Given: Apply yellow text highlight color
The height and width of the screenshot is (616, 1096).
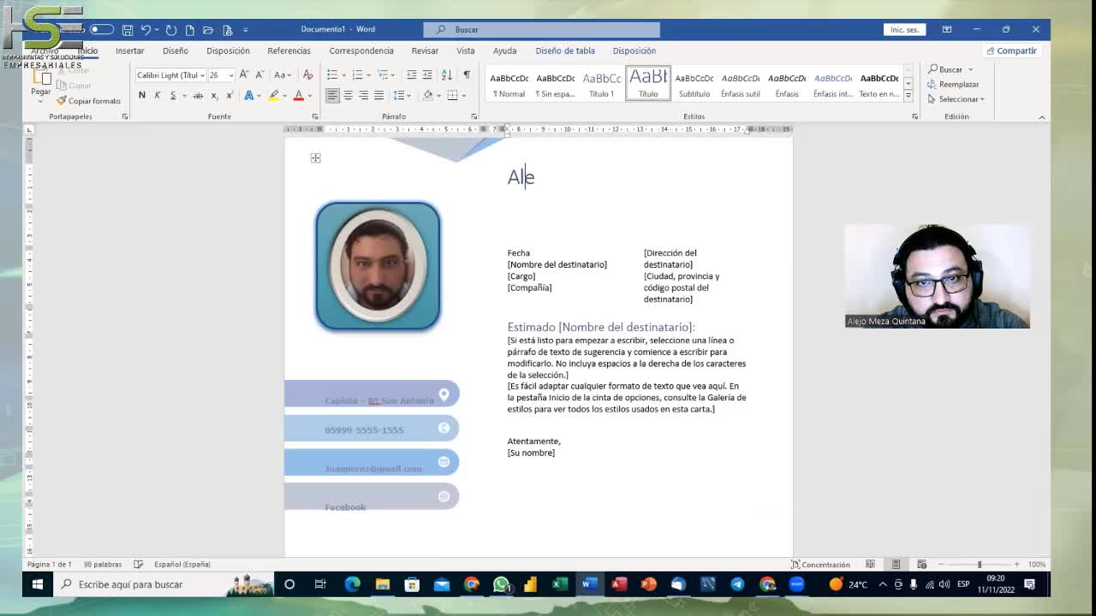Looking at the screenshot, I should click(273, 95).
